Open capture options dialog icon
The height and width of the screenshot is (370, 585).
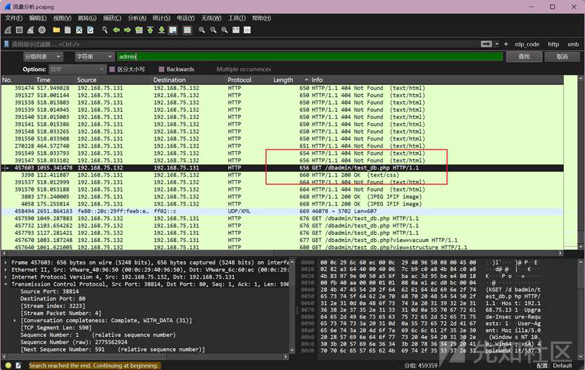coord(42,30)
